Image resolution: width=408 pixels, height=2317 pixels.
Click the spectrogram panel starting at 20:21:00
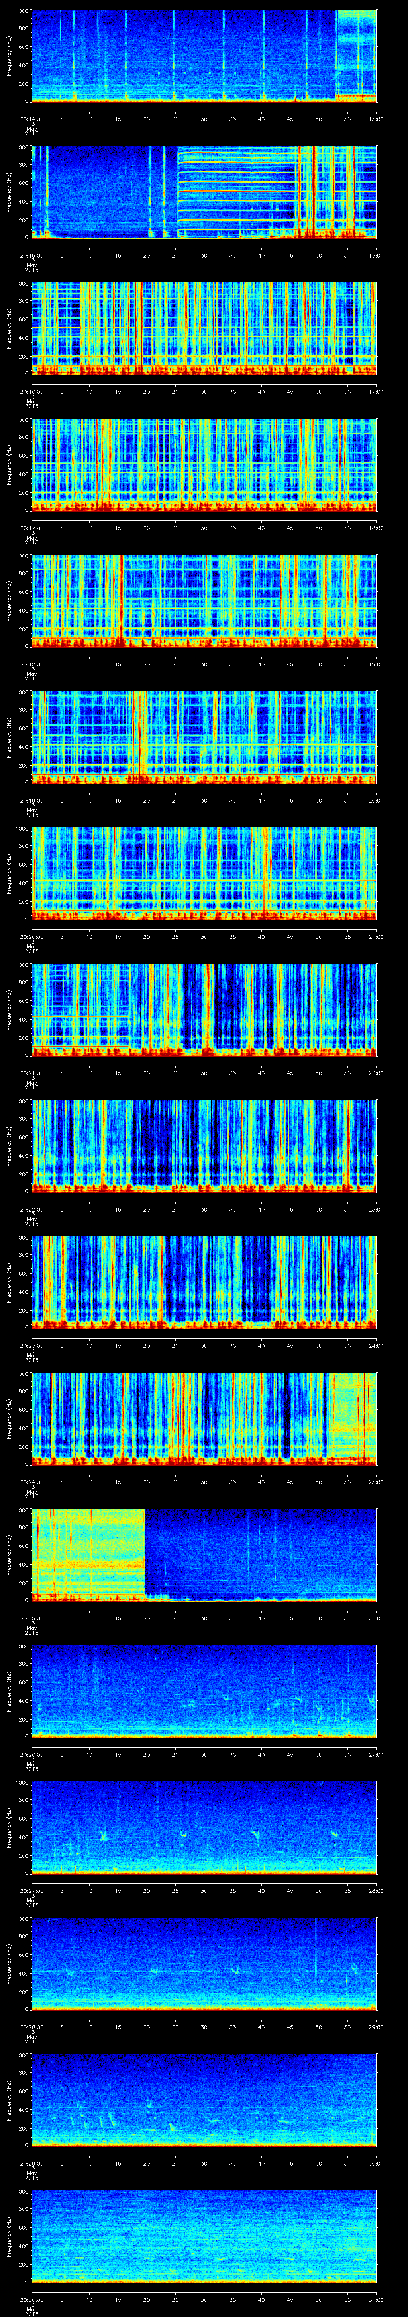(x=204, y=1010)
